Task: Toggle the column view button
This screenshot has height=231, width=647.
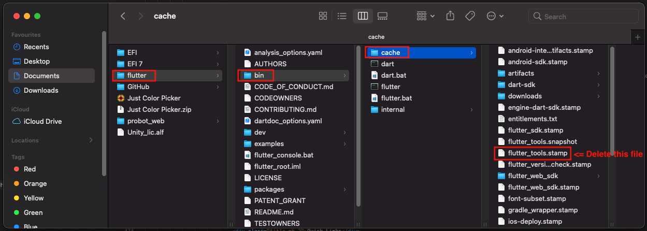Action: point(363,16)
